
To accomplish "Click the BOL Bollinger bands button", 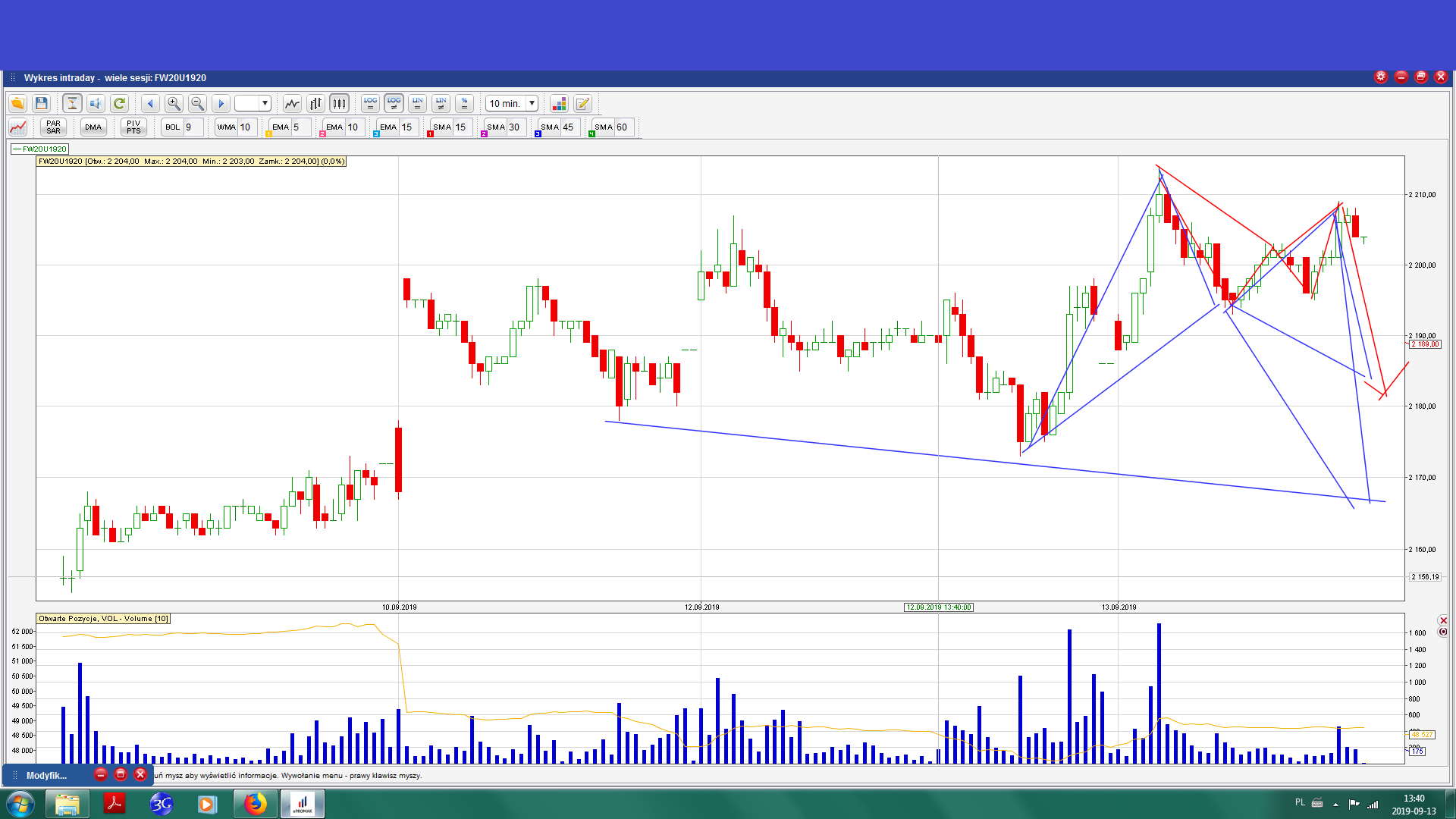I will (x=173, y=127).
